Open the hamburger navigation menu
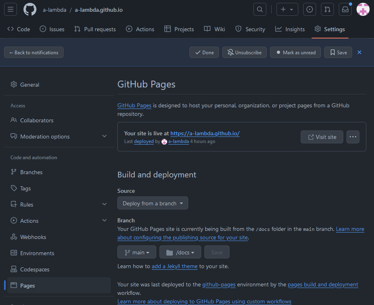 pyautogui.click(x=11, y=9)
